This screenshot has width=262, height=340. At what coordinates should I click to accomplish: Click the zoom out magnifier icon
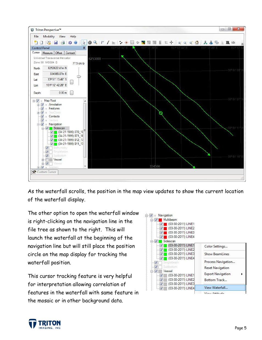click(185, 43)
